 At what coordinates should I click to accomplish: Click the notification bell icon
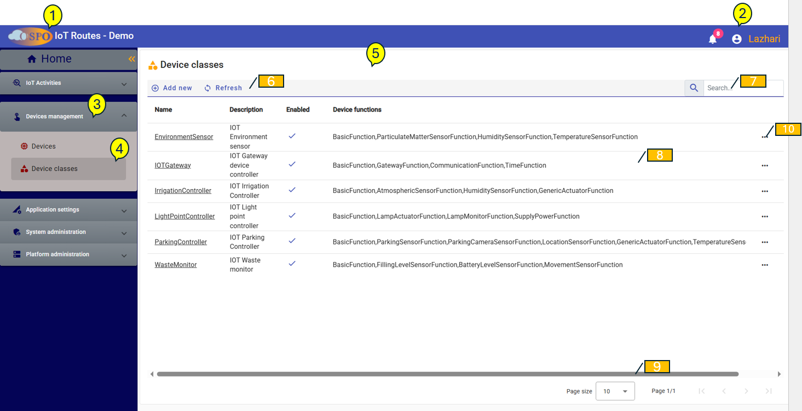tap(712, 39)
